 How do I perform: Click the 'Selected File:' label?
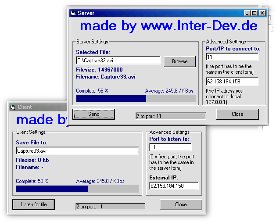(x=93, y=52)
